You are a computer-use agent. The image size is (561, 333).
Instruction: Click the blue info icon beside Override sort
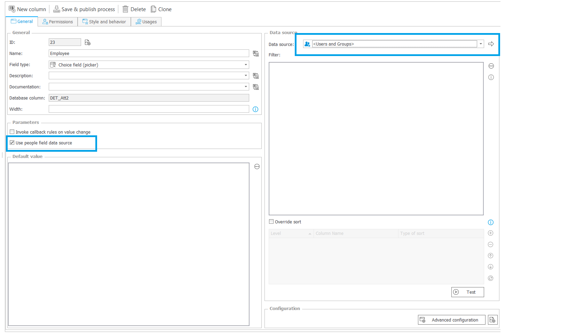click(491, 222)
